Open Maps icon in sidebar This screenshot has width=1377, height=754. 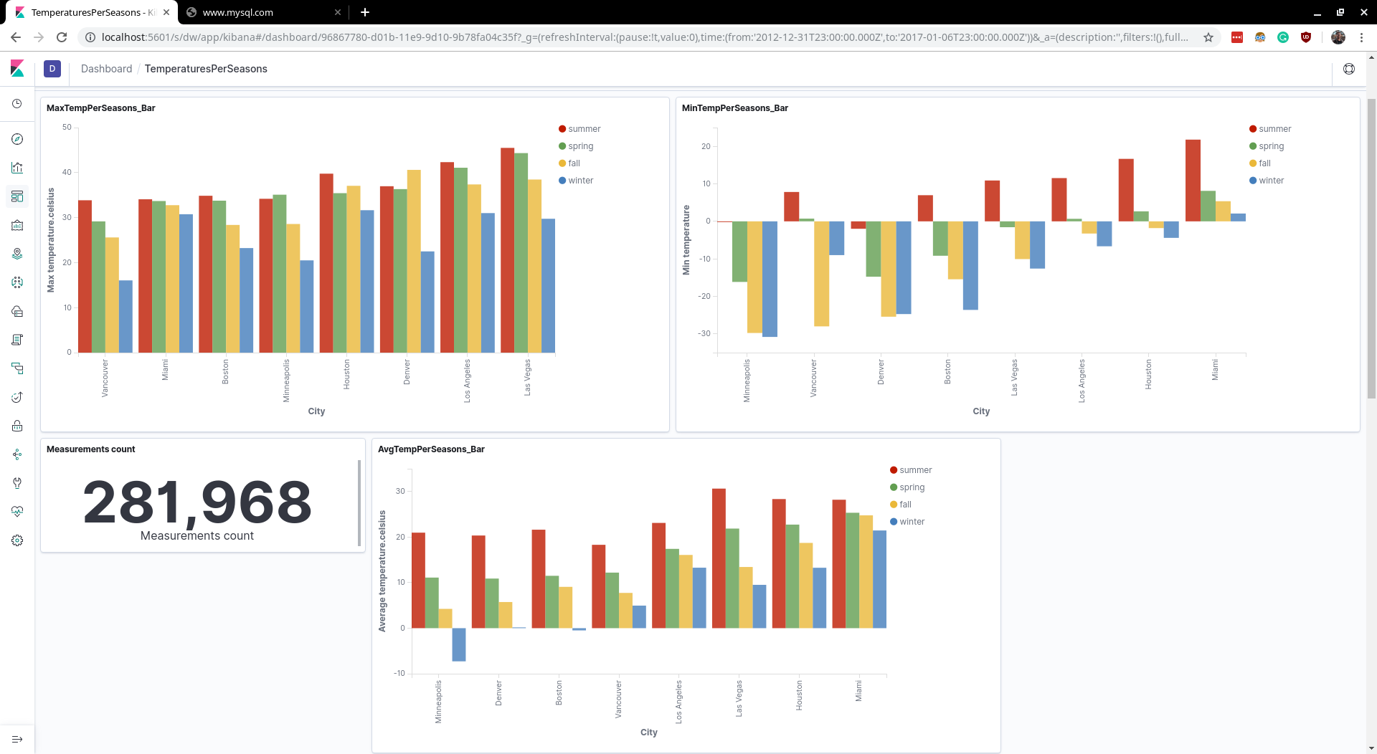pyautogui.click(x=17, y=254)
